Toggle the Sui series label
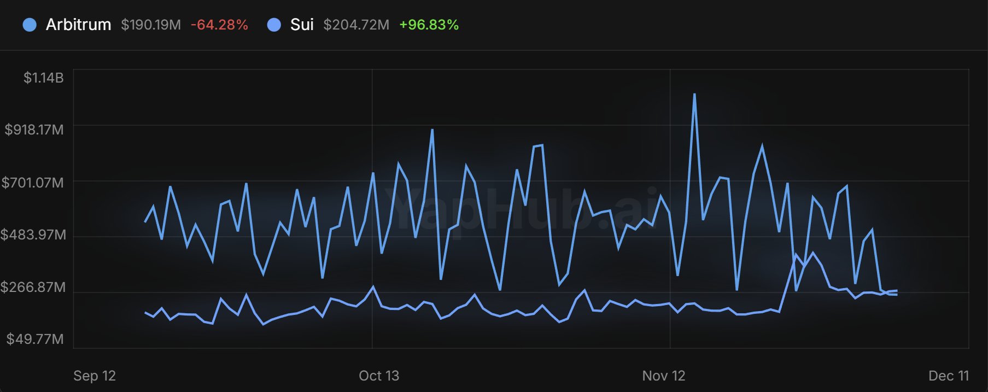The width and height of the screenshot is (988, 392). click(302, 25)
